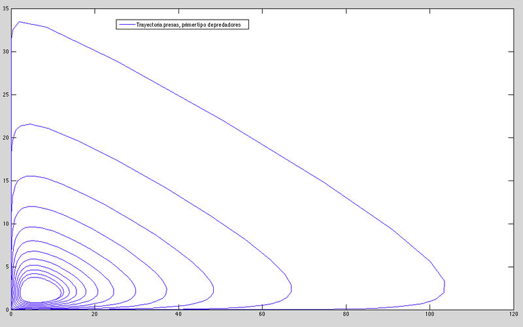Screen dimensions: 523x327
Task: Click the x-axis tick label 60
Action: [262, 316]
